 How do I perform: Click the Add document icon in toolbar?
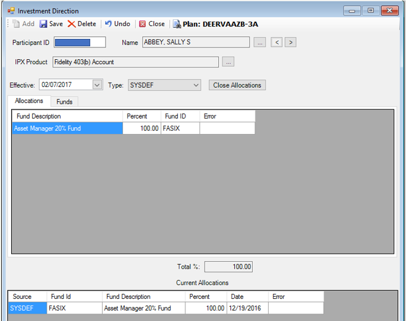coord(16,24)
